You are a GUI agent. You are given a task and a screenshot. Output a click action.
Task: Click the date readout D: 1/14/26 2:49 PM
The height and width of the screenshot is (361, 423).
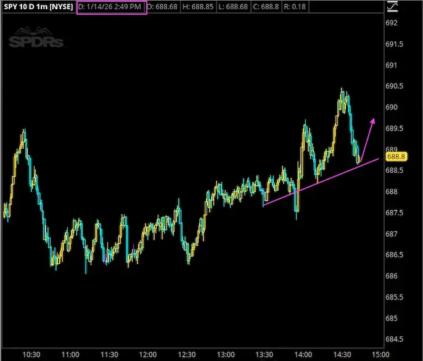(x=110, y=7)
